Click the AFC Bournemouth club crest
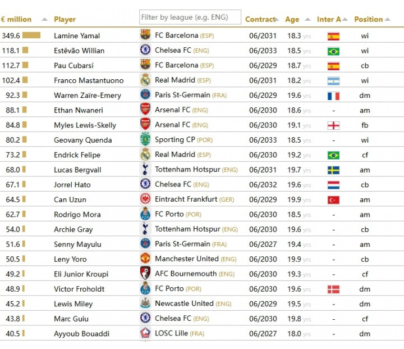The image size is (404, 349). 145,274
